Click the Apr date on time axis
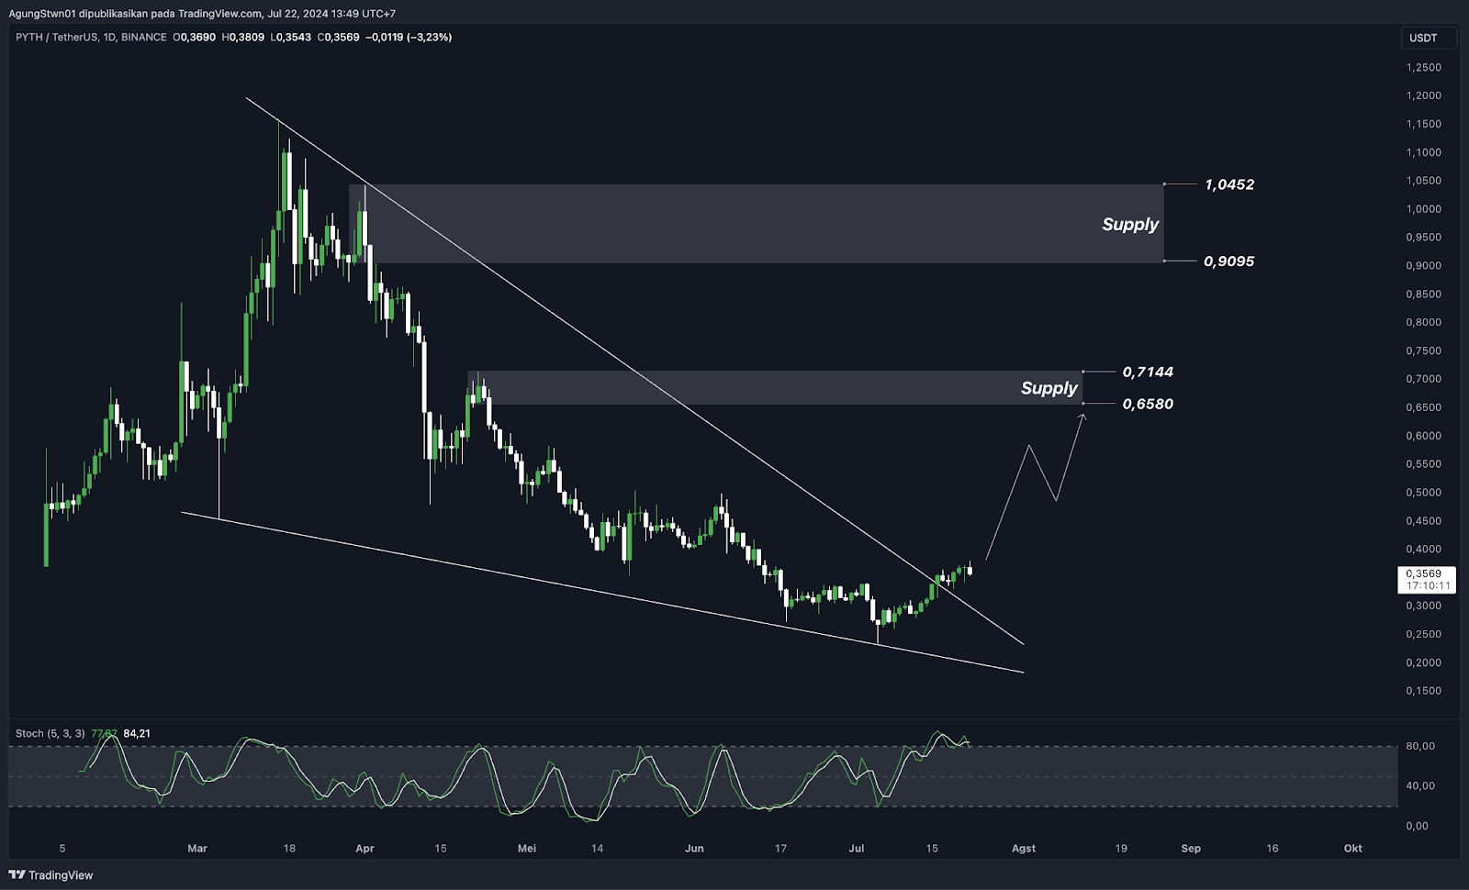Screen dimensions: 1469x890 tap(364, 849)
